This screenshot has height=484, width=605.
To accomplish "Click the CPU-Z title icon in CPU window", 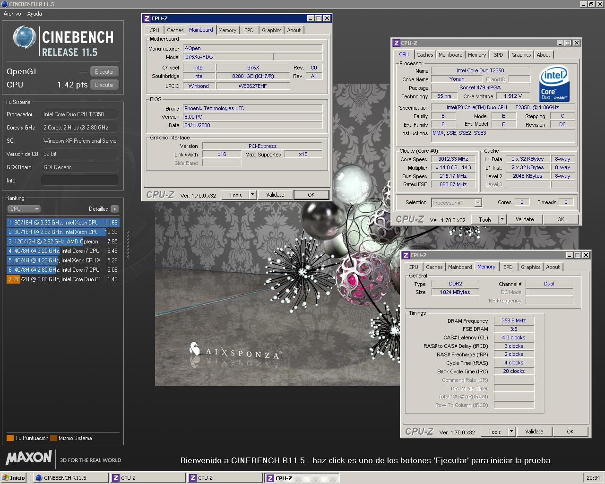I will coord(396,43).
